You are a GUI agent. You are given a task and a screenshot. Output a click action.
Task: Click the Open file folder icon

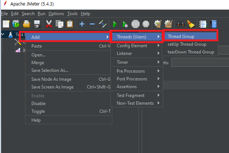tap(27, 24)
